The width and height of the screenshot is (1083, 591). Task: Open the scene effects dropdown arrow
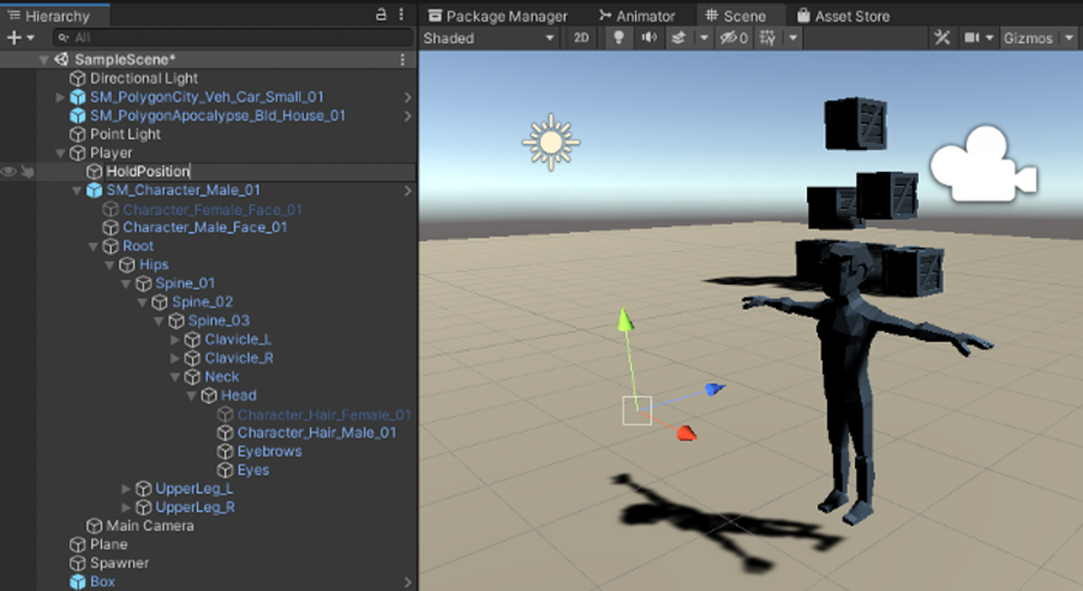click(x=704, y=38)
